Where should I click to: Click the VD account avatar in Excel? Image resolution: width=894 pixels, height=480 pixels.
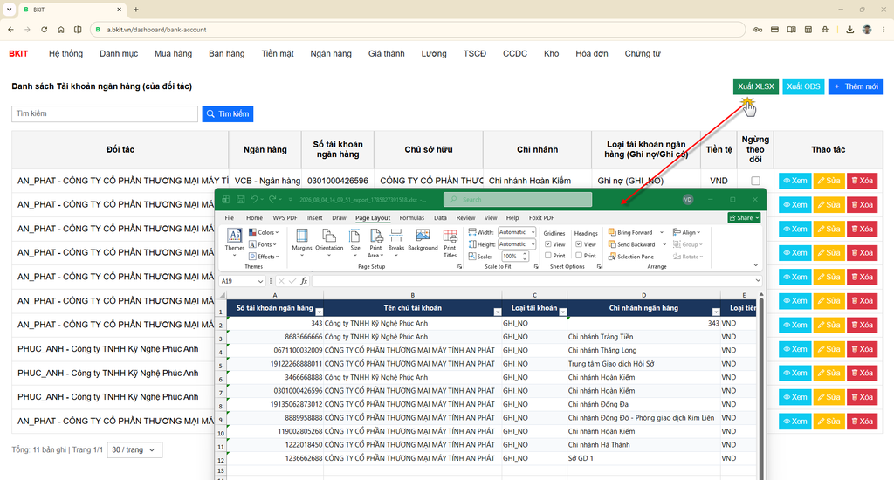pyautogui.click(x=688, y=200)
